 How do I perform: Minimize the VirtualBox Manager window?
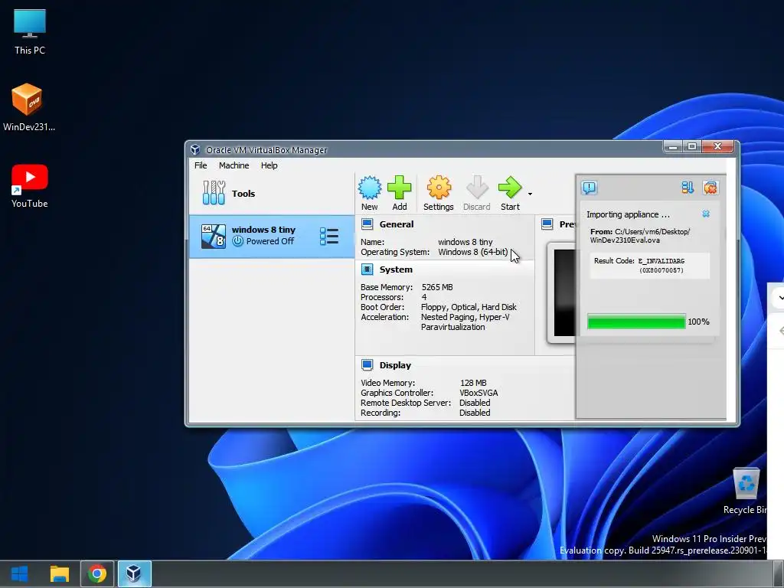coord(672,146)
